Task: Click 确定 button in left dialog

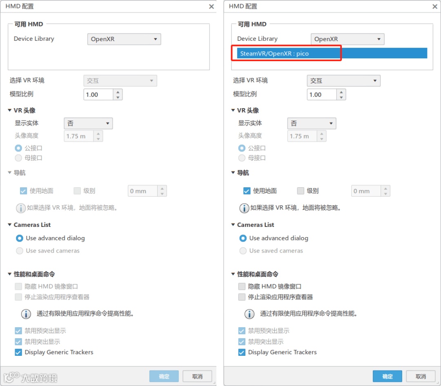Action: point(164,376)
